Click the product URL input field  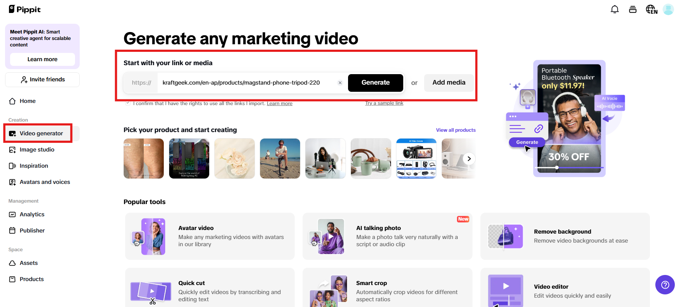pos(245,83)
